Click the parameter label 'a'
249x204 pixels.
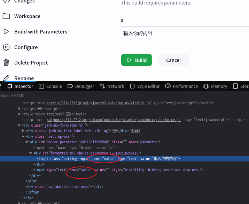pyautogui.click(x=122, y=20)
